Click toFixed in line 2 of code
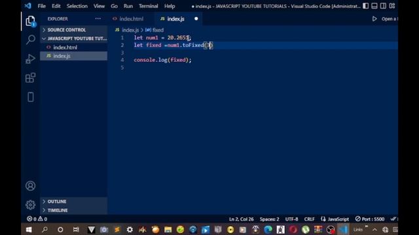The width and height of the screenshot is (419, 235). 193,45
